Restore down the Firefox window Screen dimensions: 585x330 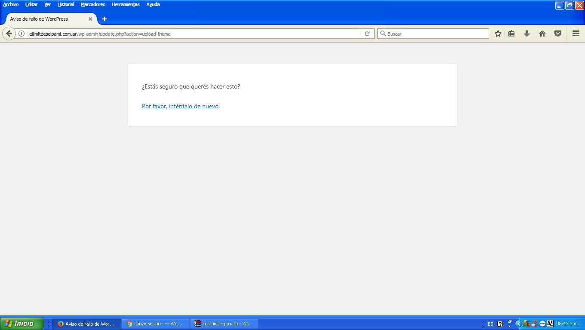point(570,5)
